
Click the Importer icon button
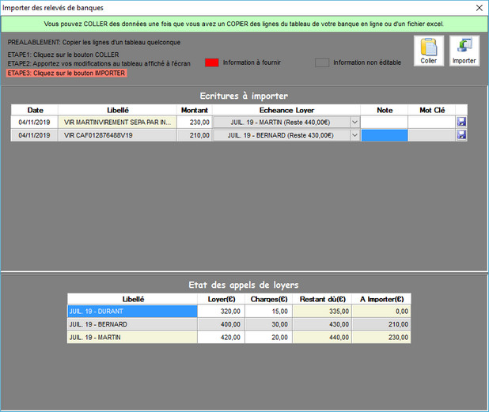tap(464, 51)
